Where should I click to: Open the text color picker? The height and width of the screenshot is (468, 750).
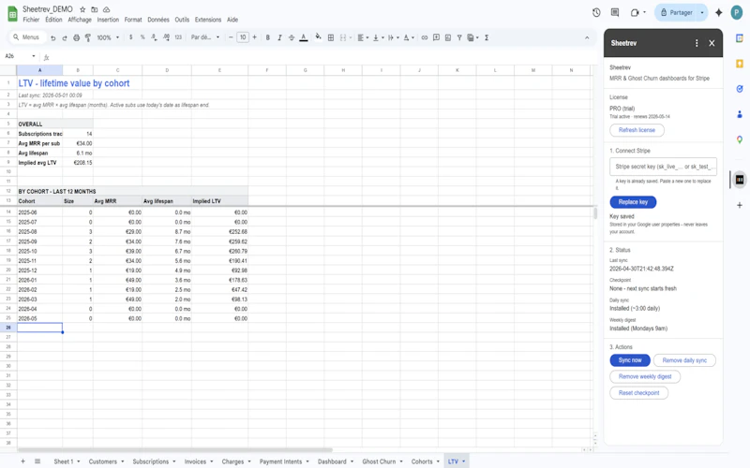[303, 37]
